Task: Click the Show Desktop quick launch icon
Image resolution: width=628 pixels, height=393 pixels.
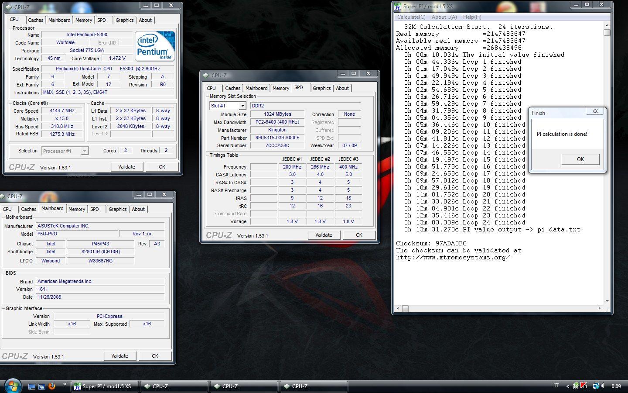Action: coord(32,386)
